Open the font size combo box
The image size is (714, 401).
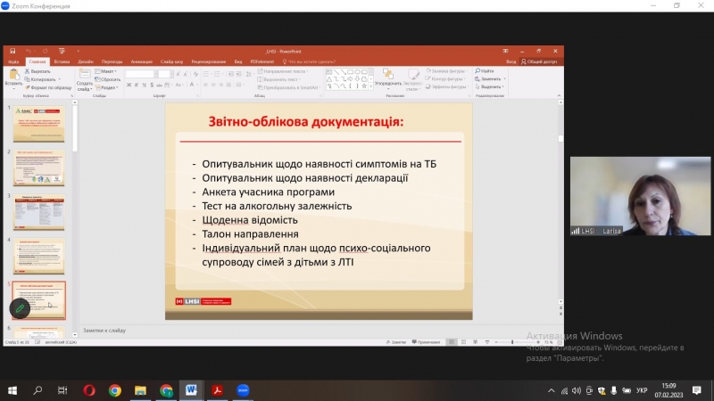tap(165, 74)
